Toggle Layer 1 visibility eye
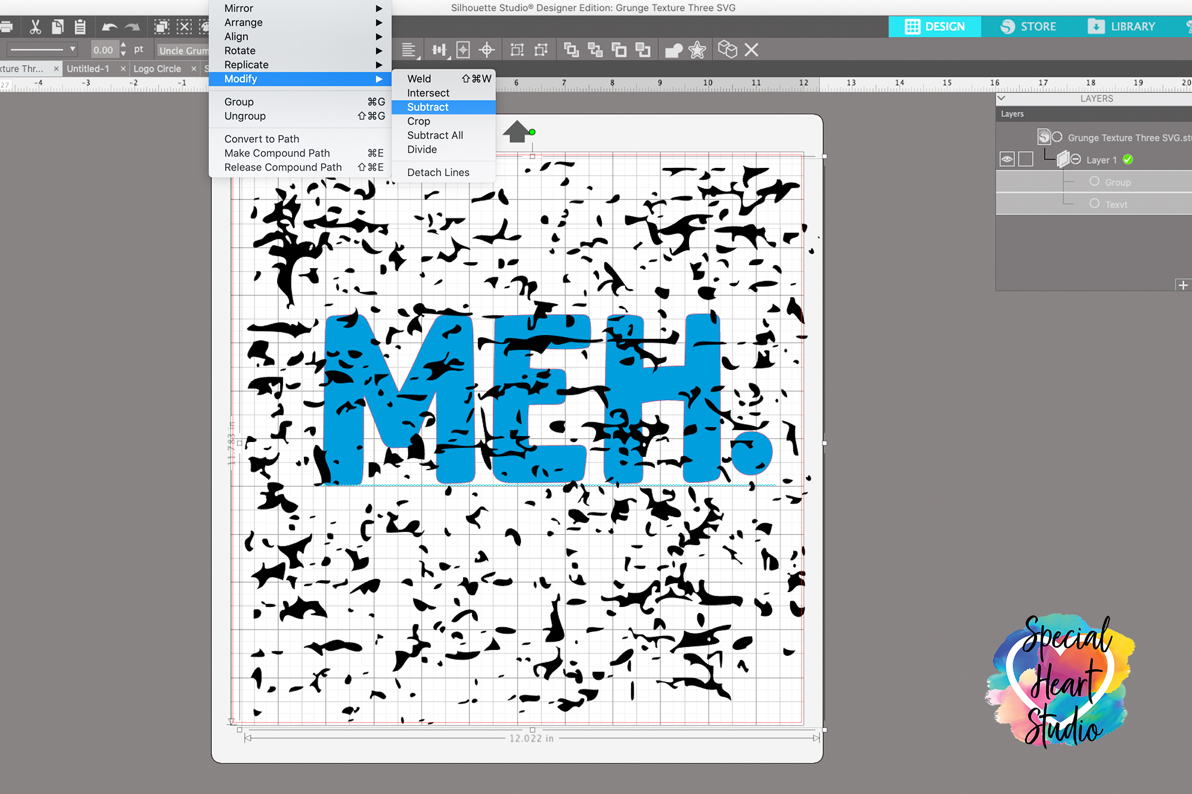The width and height of the screenshot is (1192, 794). (x=1007, y=160)
